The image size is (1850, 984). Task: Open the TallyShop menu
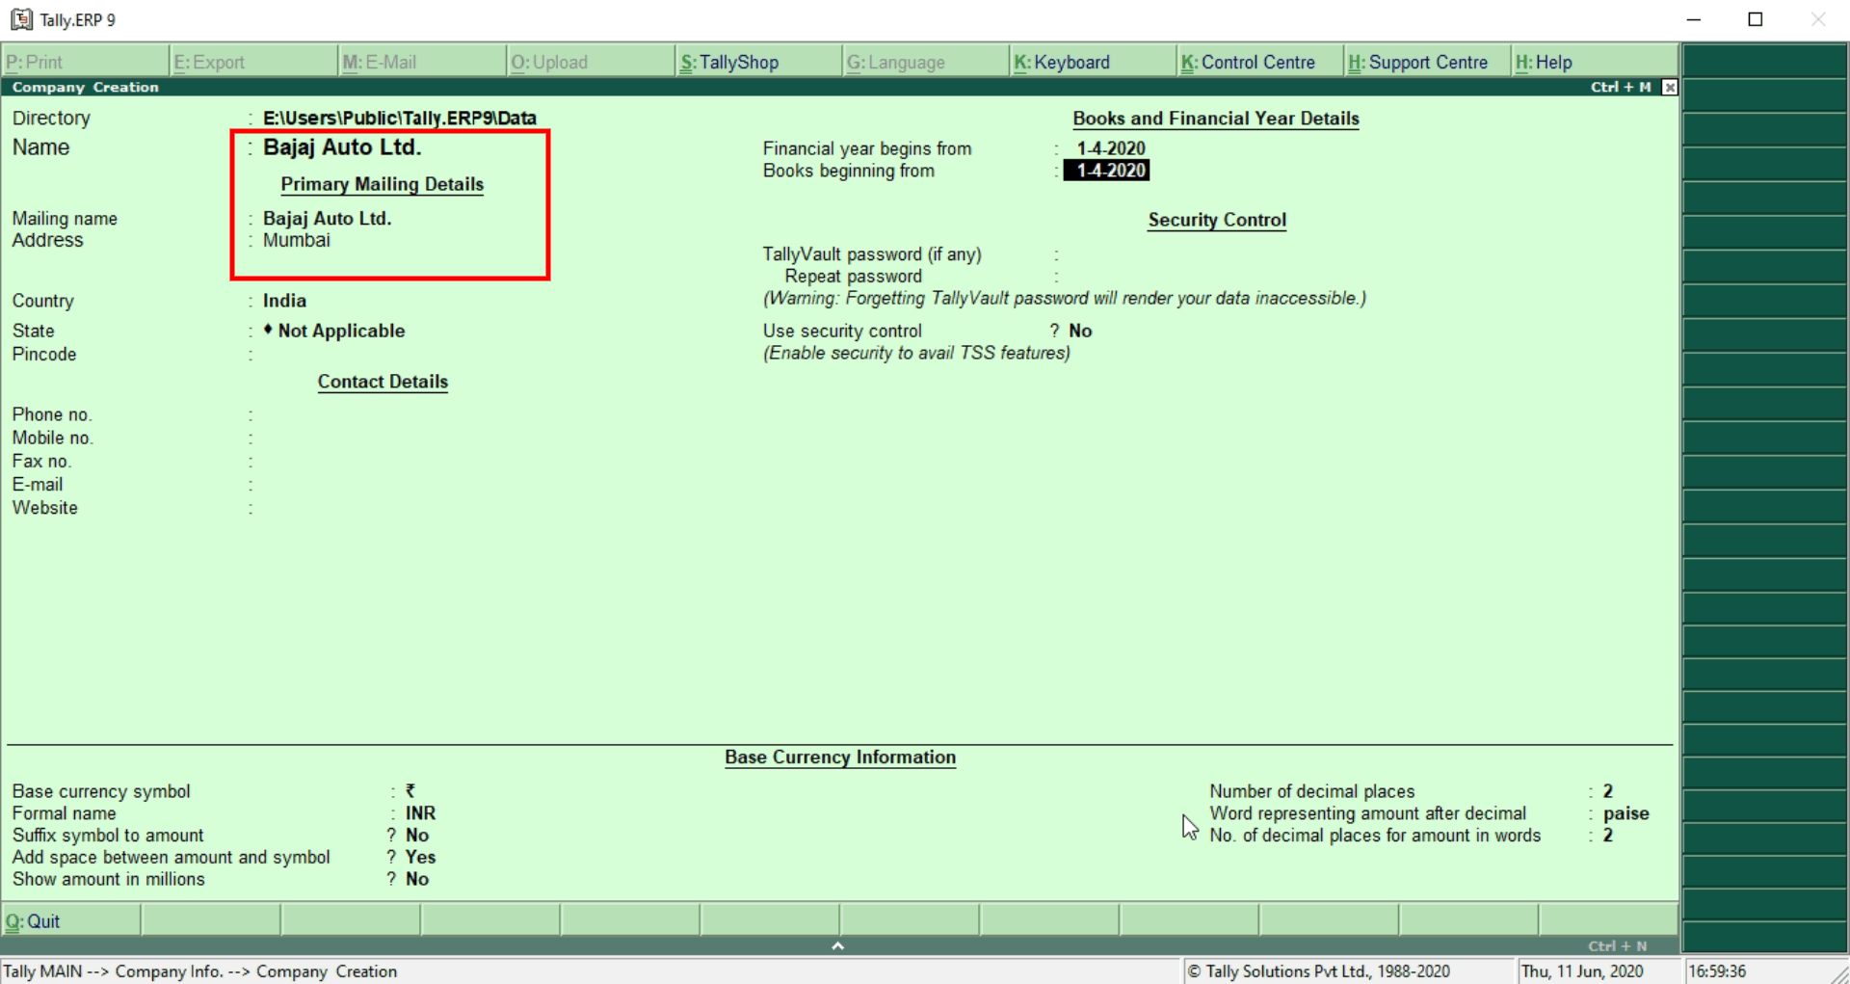click(729, 63)
